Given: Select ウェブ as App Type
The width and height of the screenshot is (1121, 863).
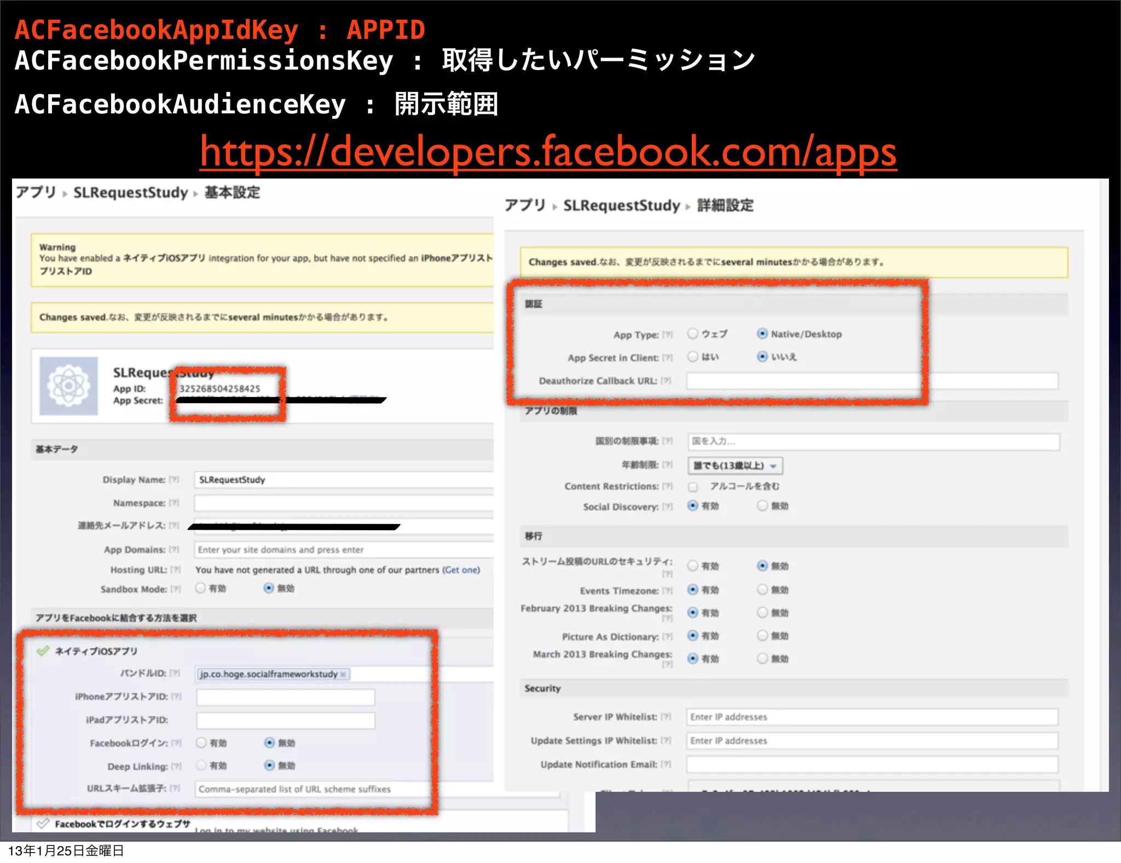Looking at the screenshot, I should point(693,333).
